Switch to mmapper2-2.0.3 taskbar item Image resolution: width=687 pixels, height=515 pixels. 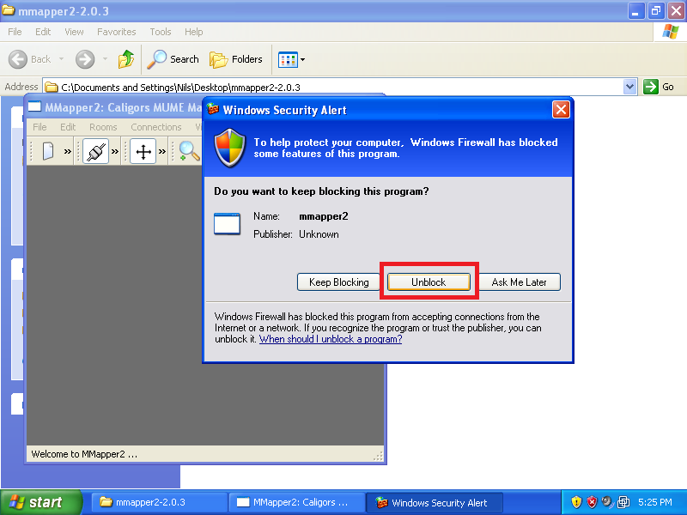pos(159,502)
